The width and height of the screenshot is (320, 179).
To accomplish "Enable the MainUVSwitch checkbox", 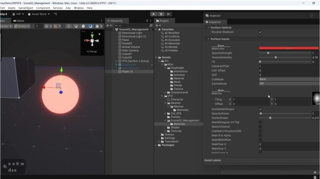I will (x=260, y=126).
